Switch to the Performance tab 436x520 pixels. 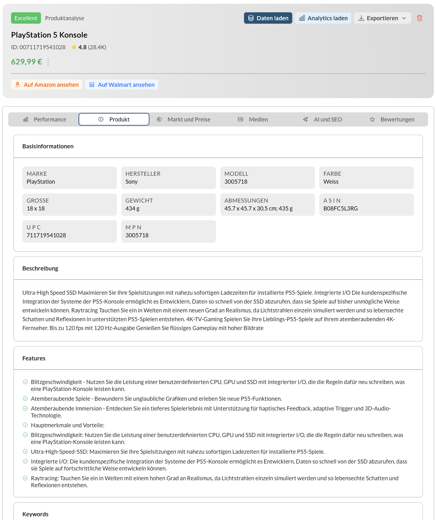click(x=44, y=119)
